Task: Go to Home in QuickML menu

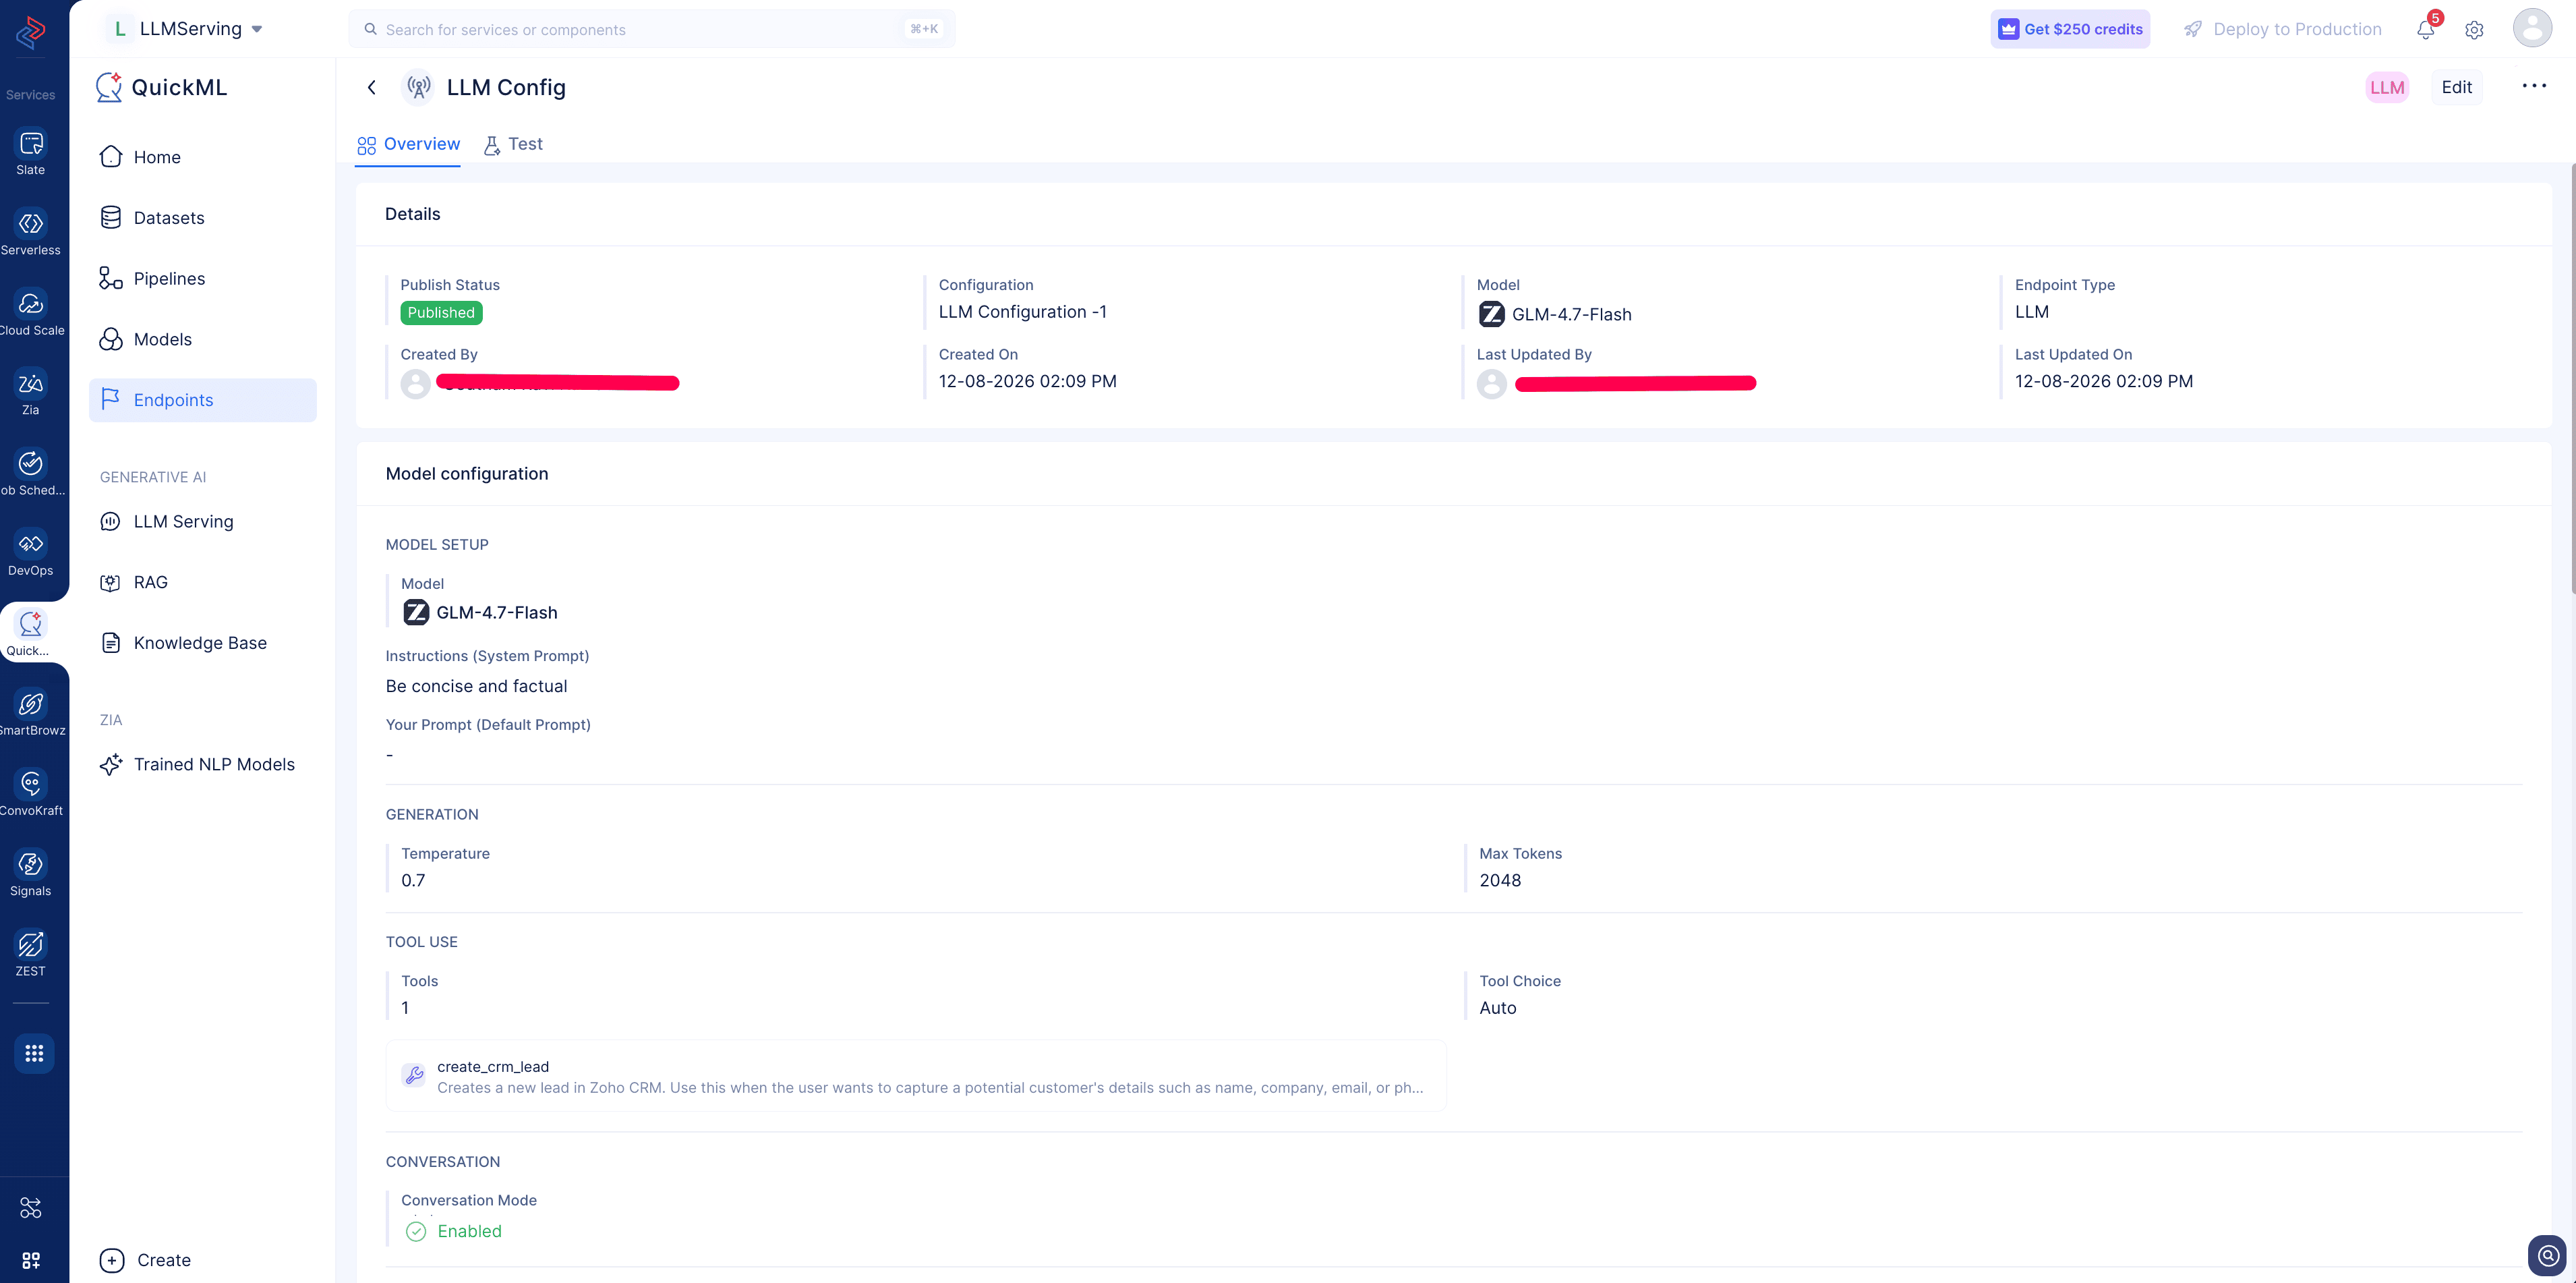Action: point(203,157)
